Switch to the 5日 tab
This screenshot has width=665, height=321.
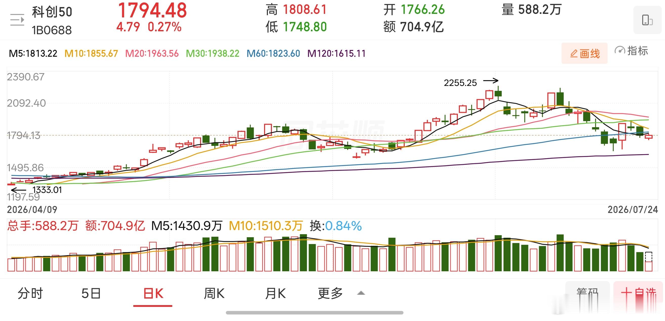[x=91, y=293]
